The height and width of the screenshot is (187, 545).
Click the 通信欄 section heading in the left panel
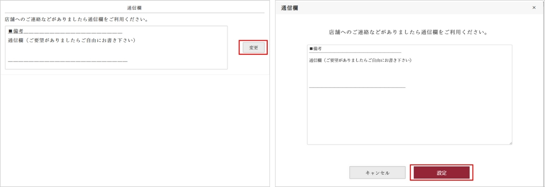(134, 8)
